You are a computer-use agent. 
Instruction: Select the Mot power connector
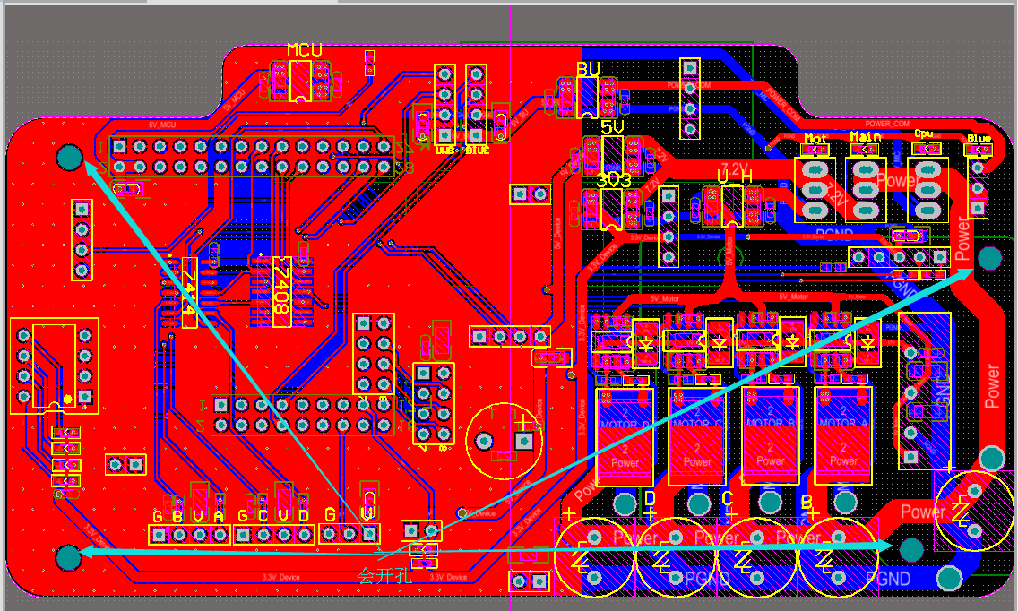coord(815,189)
